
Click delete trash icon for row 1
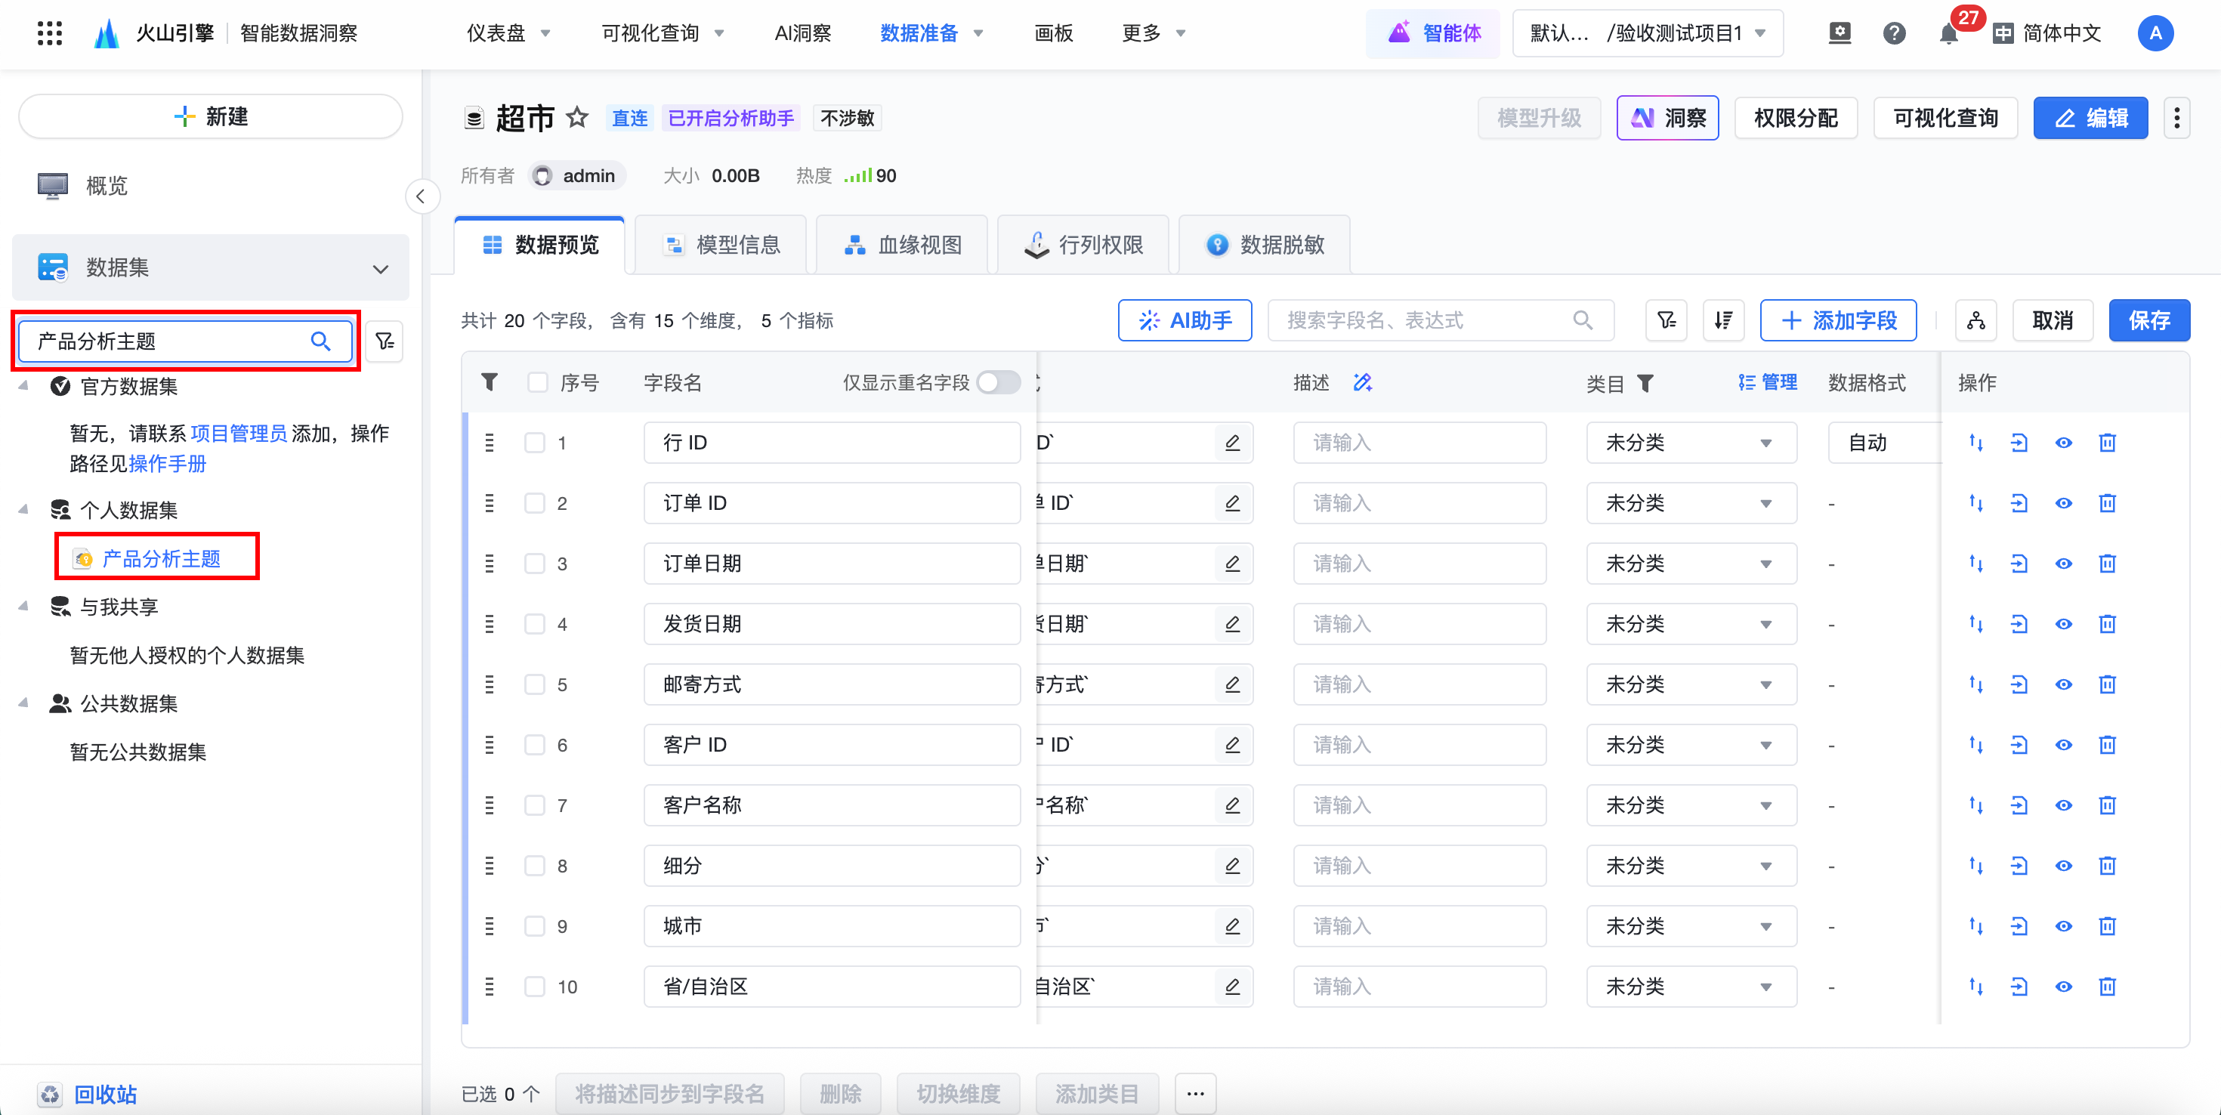click(2106, 443)
